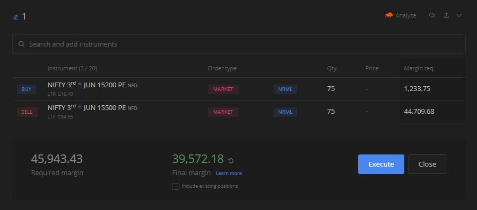Click the Execute button
This screenshot has width=477, height=210.
pyautogui.click(x=381, y=164)
